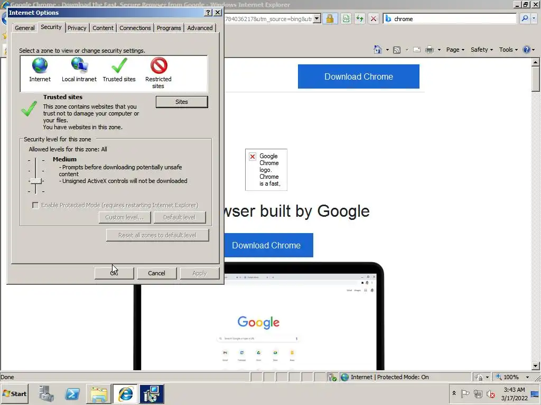Click the RSS Feeds icon
This screenshot has height=405, width=541.
[397, 50]
